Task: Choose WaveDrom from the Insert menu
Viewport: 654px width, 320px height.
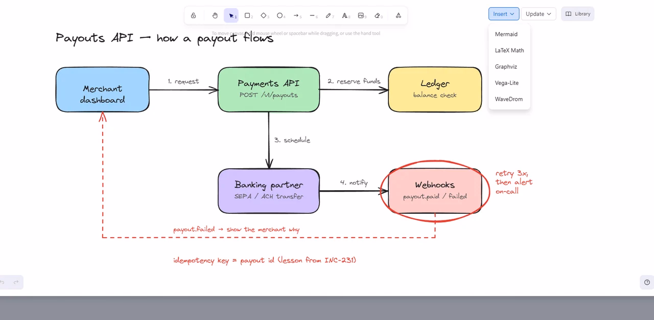Action: (509, 99)
